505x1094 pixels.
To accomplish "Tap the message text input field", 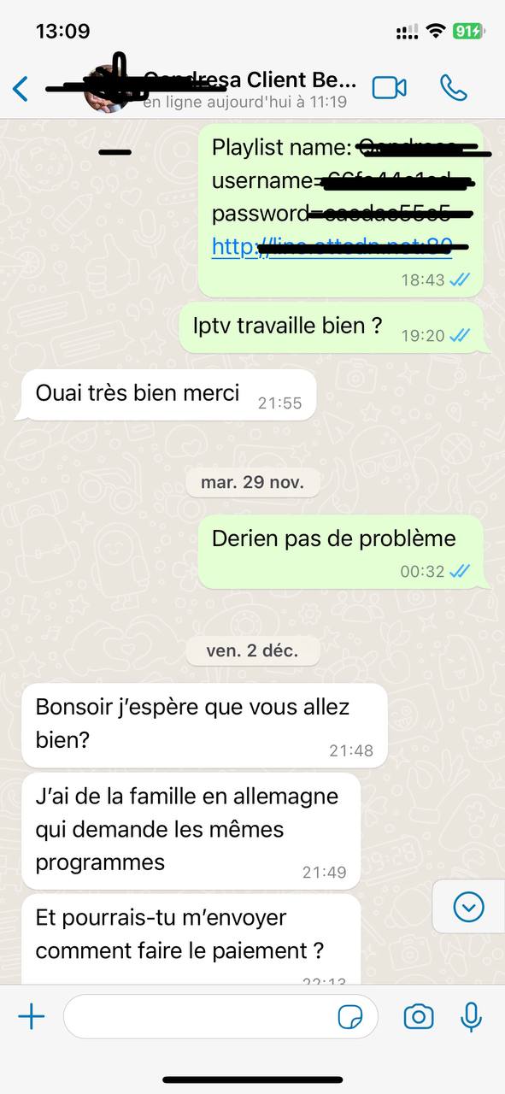I will (x=220, y=1016).
